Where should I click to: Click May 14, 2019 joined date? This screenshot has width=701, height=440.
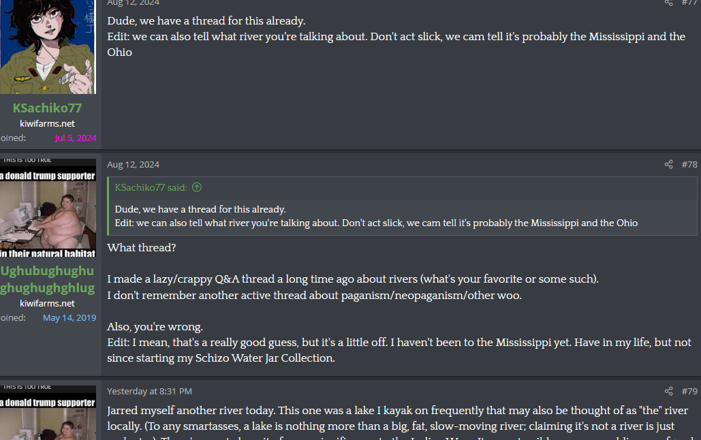[x=69, y=318]
